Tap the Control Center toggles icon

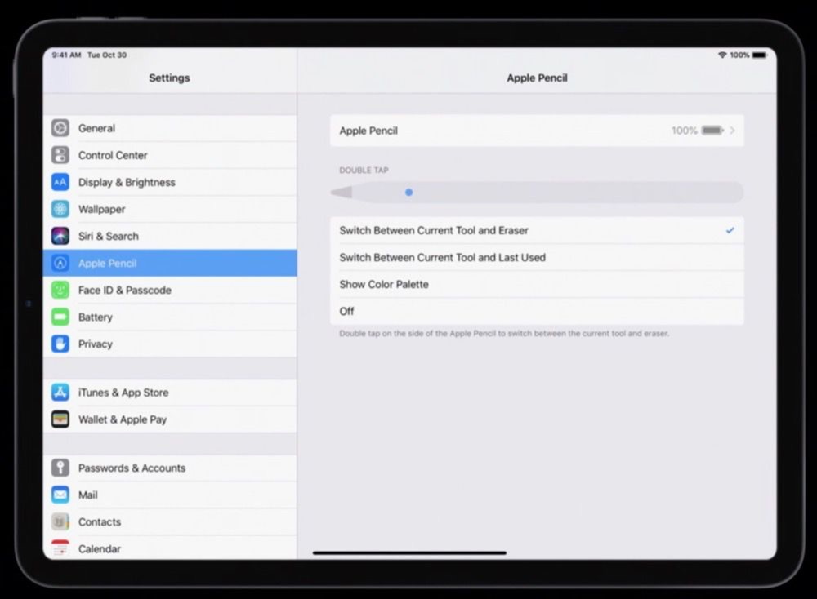[60, 155]
